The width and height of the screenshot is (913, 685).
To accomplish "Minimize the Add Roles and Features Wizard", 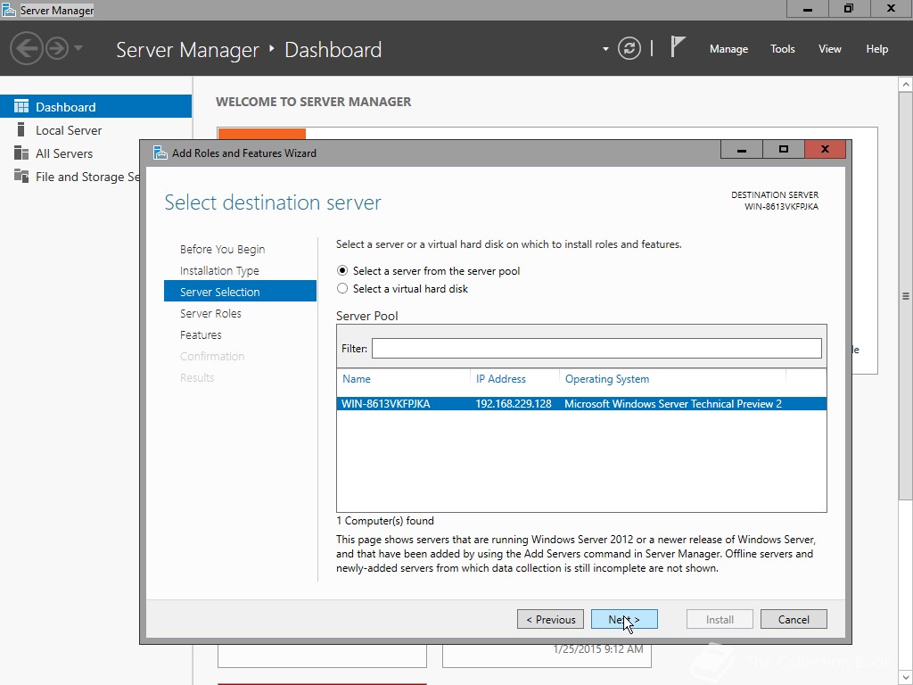I will point(741,149).
